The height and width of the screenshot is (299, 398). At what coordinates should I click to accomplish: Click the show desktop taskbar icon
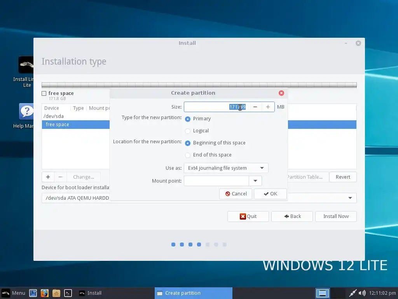tap(33, 293)
